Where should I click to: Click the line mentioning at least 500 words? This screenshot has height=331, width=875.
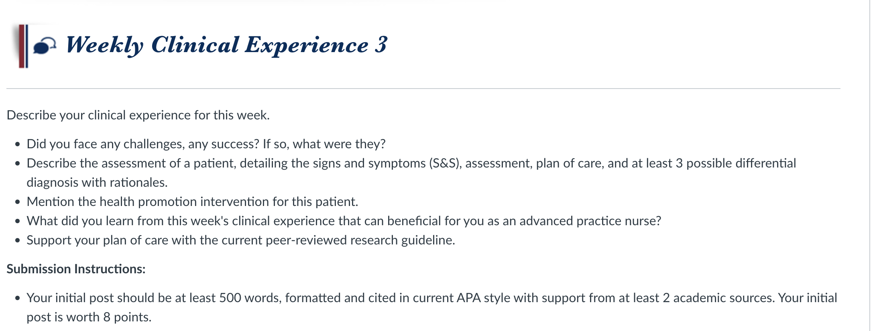tap(432, 298)
